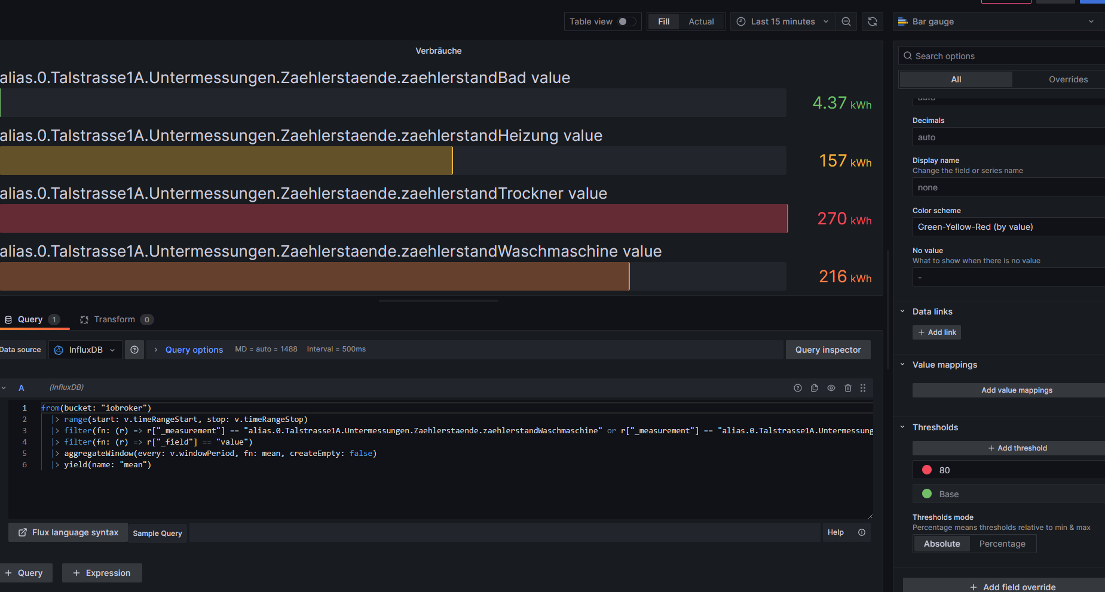Image resolution: width=1105 pixels, height=592 pixels.
Task: Open Flux language syntax link
Action: pos(68,532)
